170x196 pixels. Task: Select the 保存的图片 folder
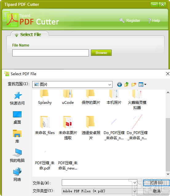[x=91, y=97]
